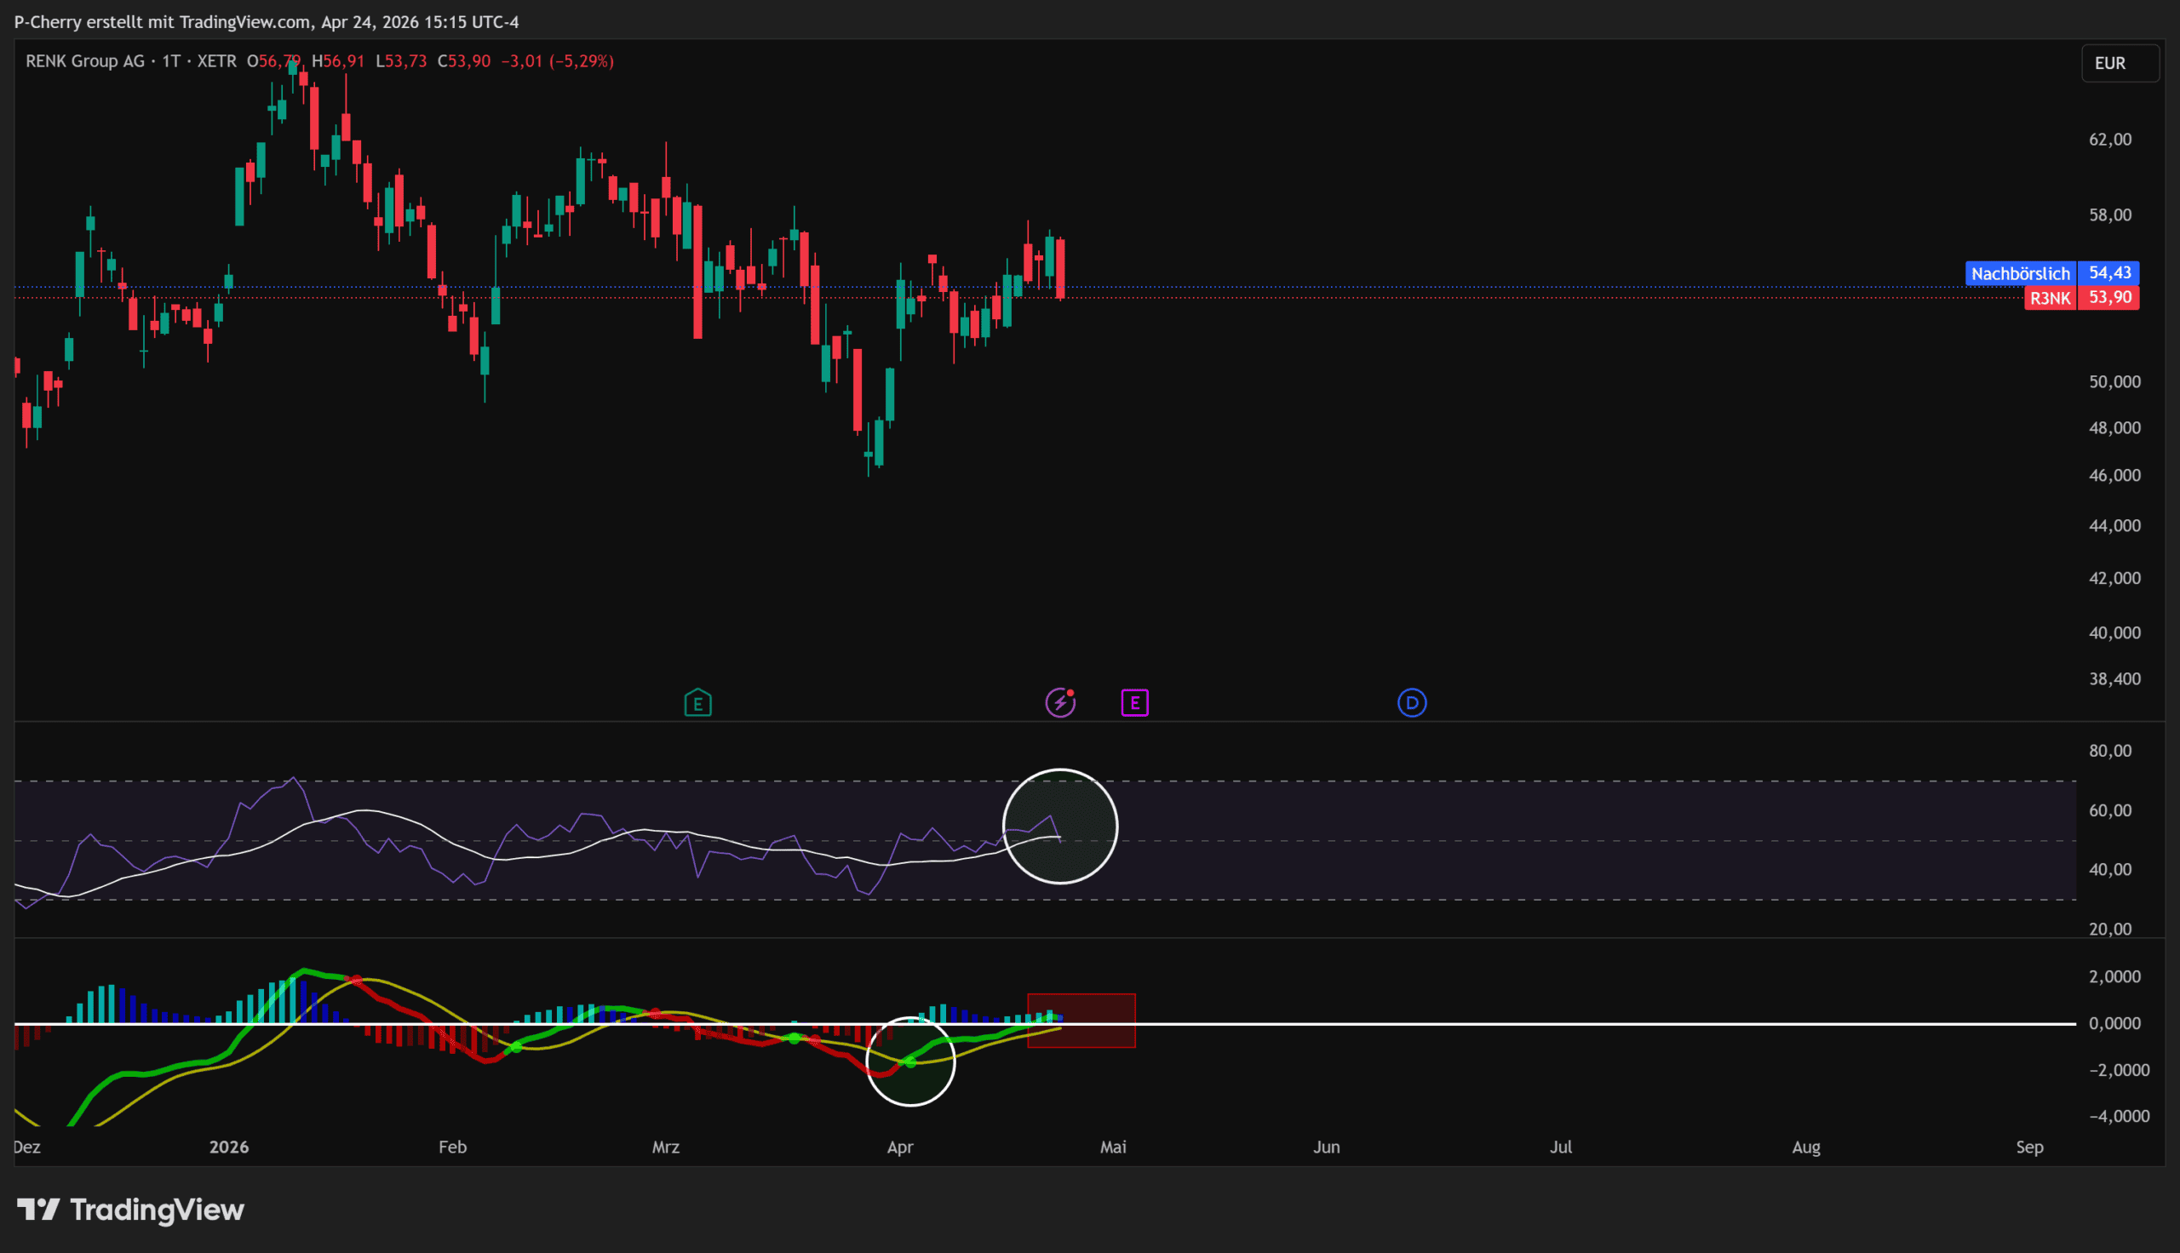Click the purple lightning news event icon
2180x1253 pixels.
pyautogui.click(x=1059, y=703)
